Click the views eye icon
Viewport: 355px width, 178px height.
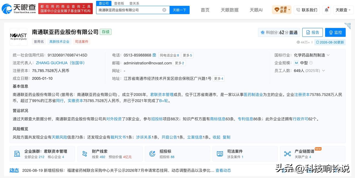[x=298, y=42]
